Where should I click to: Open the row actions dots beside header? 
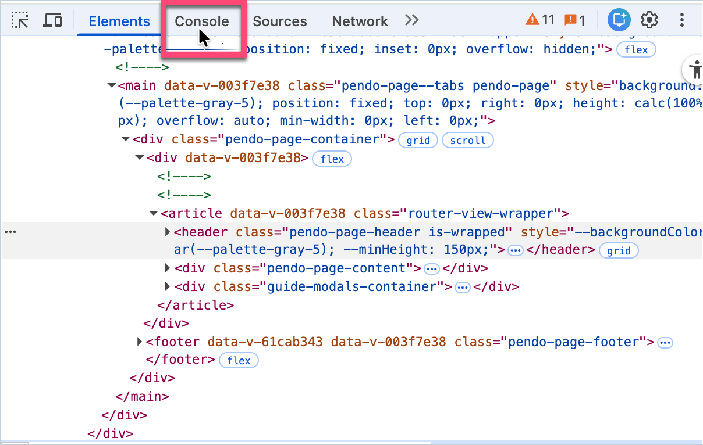[x=10, y=232]
